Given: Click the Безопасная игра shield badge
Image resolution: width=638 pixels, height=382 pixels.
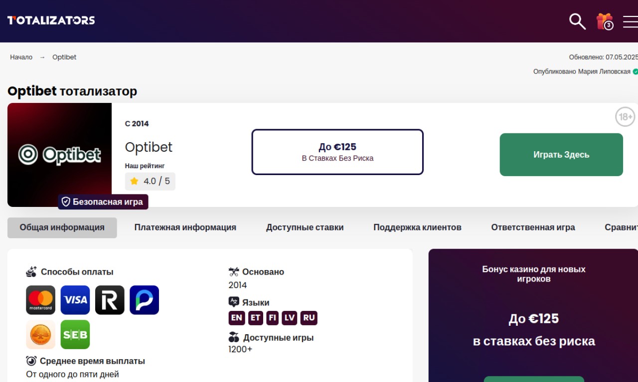Looking at the screenshot, I should tap(103, 202).
